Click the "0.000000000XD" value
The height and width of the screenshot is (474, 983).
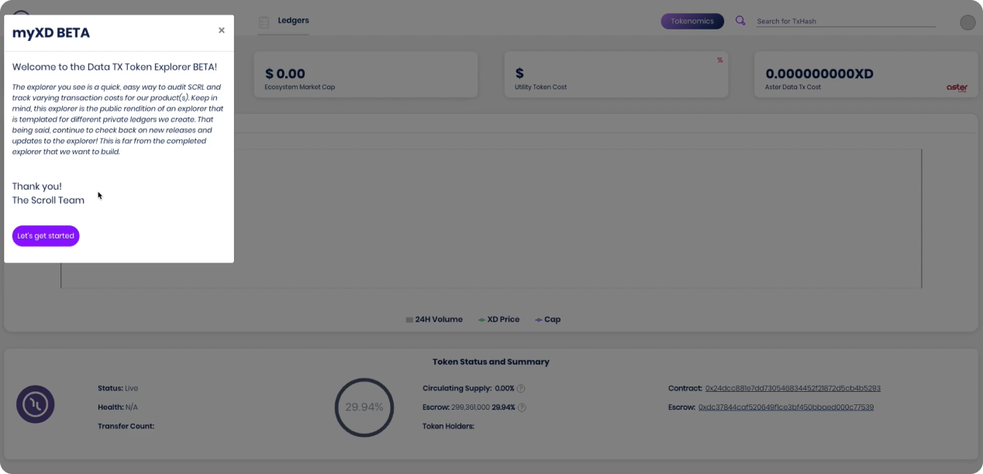pos(819,74)
